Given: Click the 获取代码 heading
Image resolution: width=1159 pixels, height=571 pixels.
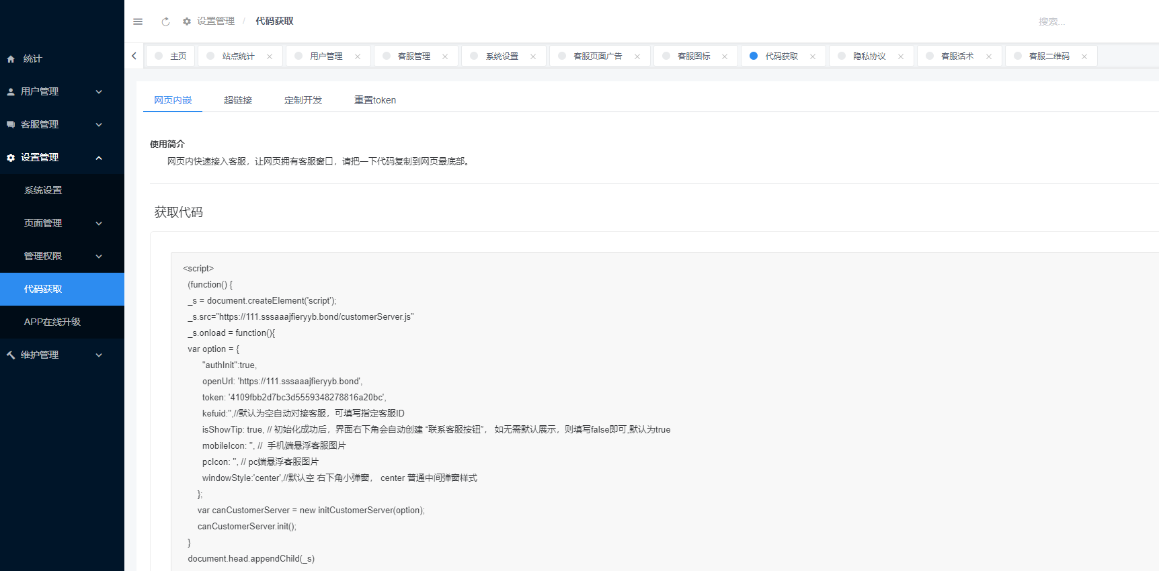Looking at the screenshot, I should (x=179, y=212).
